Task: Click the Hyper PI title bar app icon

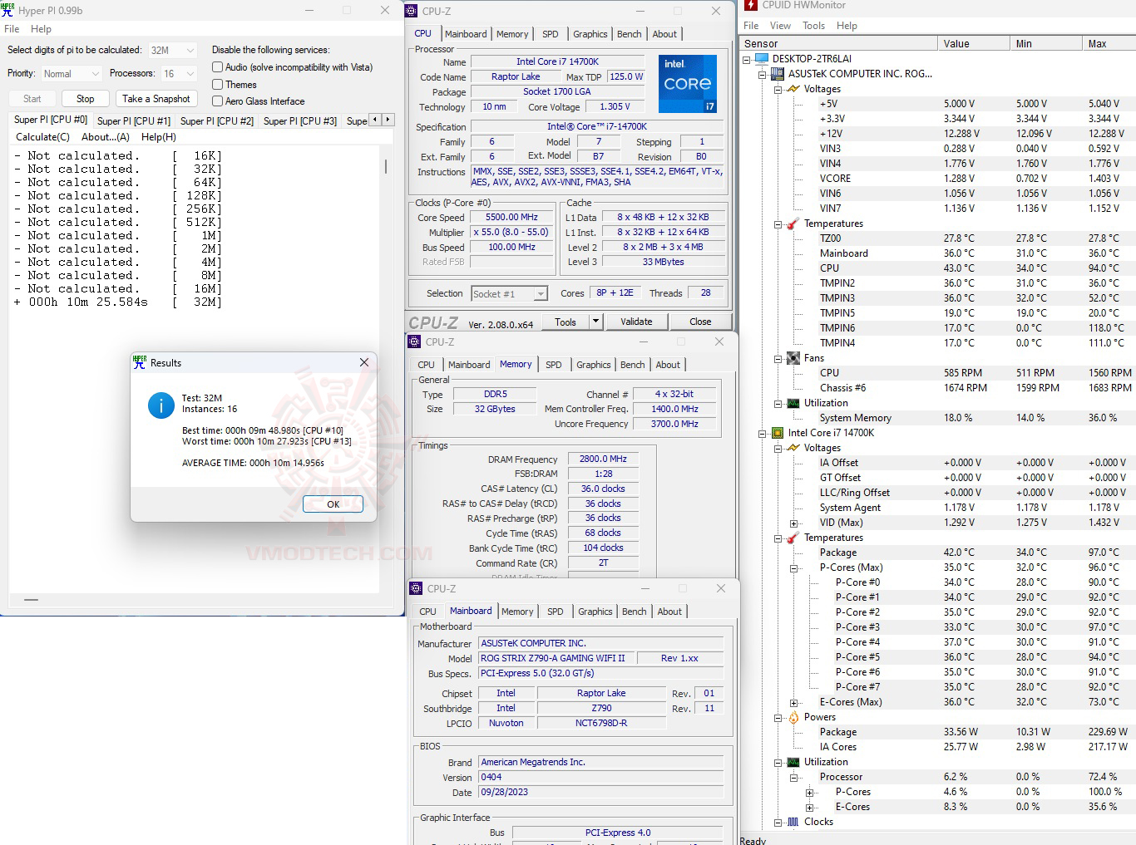Action: pyautogui.click(x=7, y=10)
